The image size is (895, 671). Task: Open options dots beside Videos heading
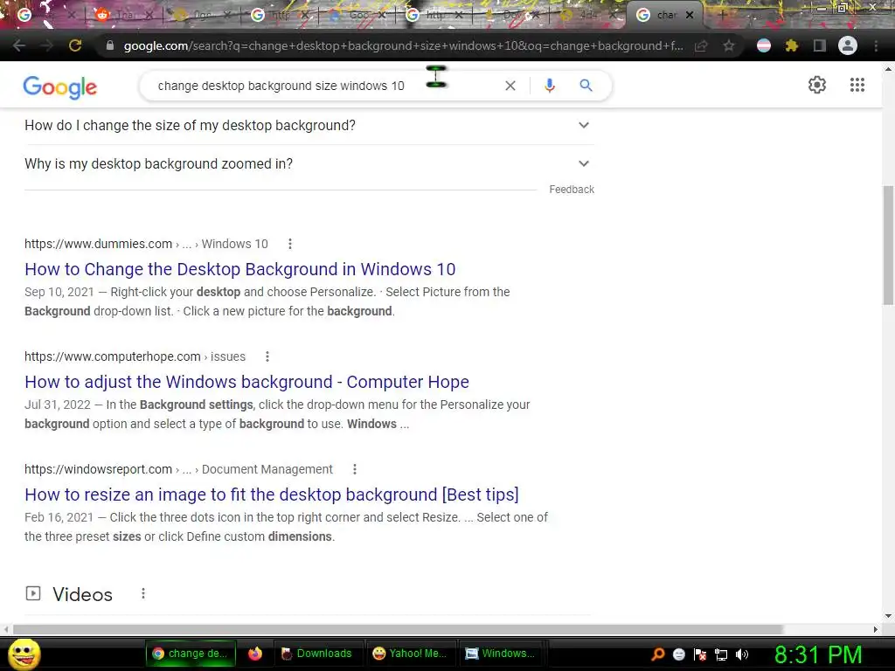143,594
